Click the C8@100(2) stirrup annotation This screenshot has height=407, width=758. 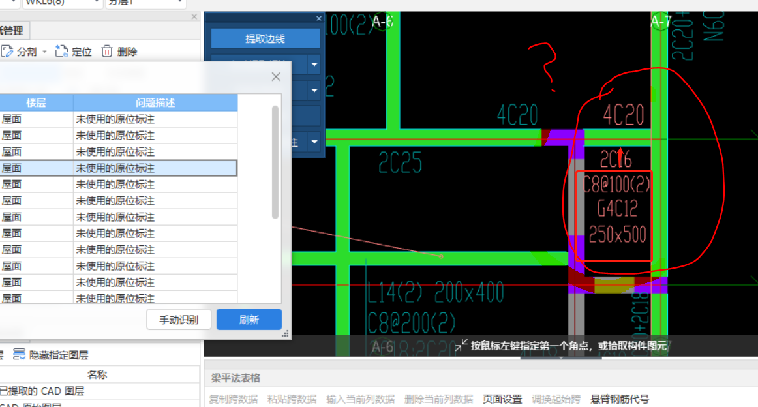click(617, 184)
